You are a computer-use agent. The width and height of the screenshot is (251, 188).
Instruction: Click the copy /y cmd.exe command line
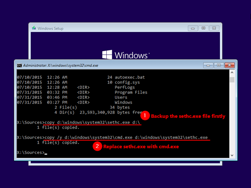[x=126, y=137]
